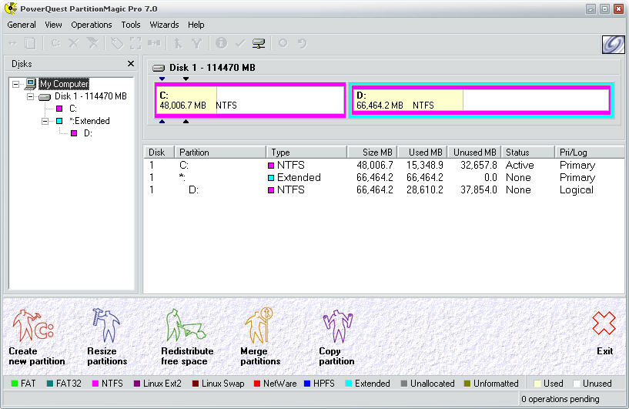Sort by the Unused MB column header
629x409 pixels.
[x=474, y=153]
